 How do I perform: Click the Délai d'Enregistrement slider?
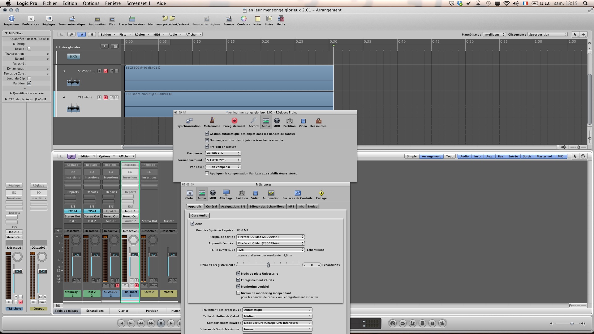point(268,265)
